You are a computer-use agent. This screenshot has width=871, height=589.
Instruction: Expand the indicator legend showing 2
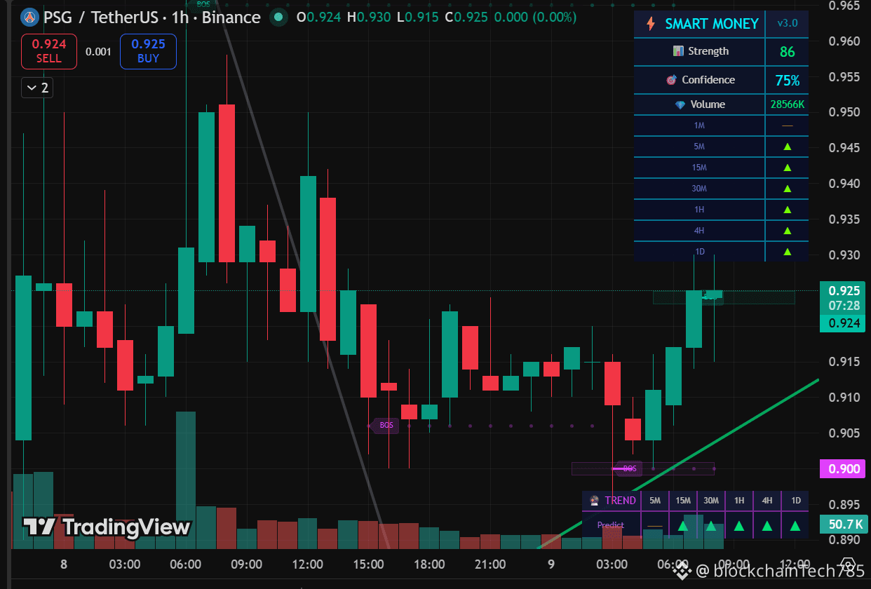(37, 88)
